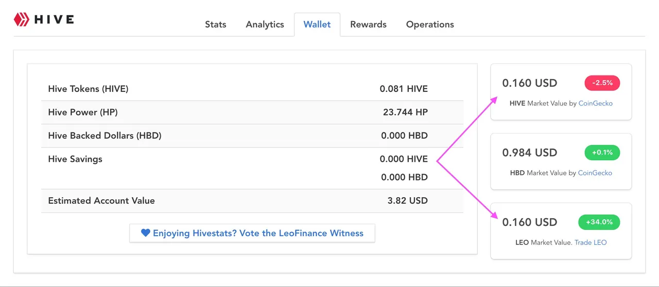Click the Hive logo icon

click(x=21, y=20)
